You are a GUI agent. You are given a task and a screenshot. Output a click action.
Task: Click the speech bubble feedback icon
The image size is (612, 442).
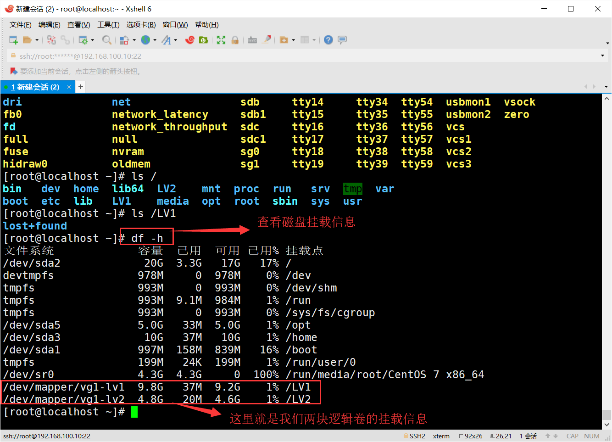pos(342,40)
